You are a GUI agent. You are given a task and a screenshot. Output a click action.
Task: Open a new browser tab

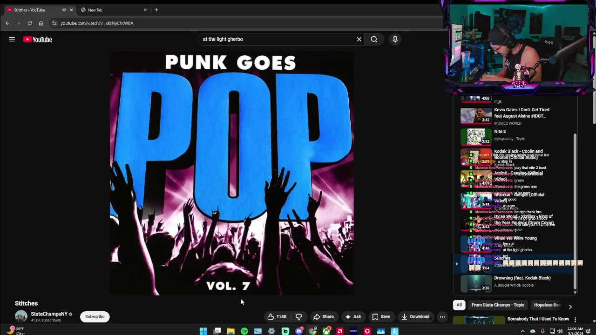pos(156,10)
